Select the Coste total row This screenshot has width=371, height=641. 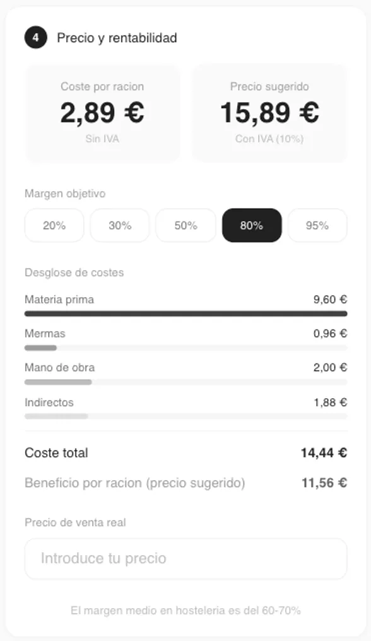click(185, 452)
